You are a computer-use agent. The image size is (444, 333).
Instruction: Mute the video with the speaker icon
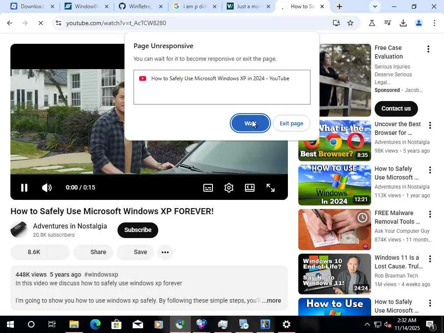click(x=47, y=188)
